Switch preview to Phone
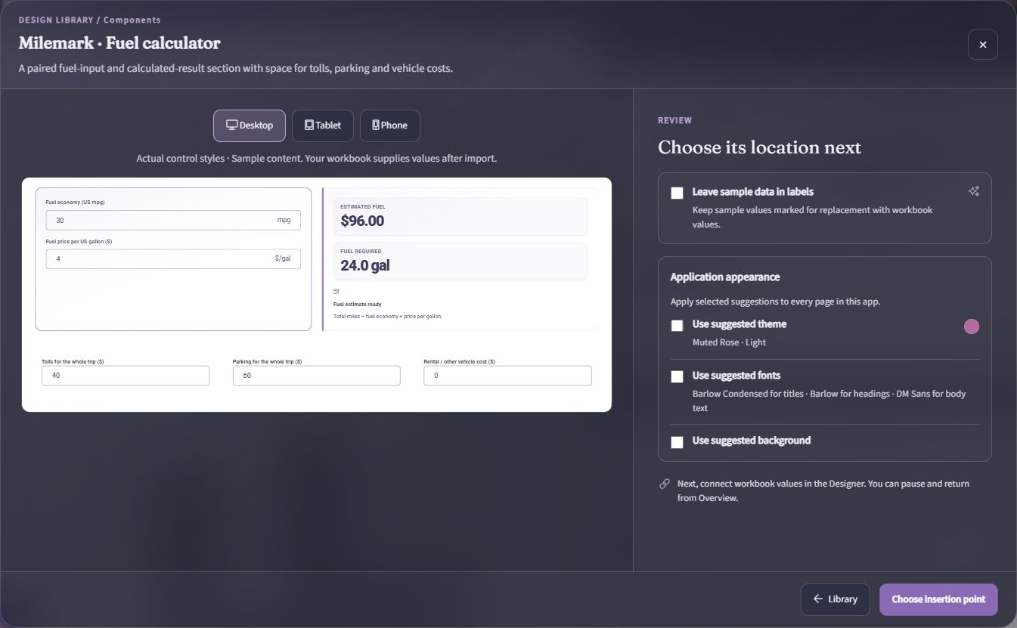1017x628 pixels. coord(390,125)
